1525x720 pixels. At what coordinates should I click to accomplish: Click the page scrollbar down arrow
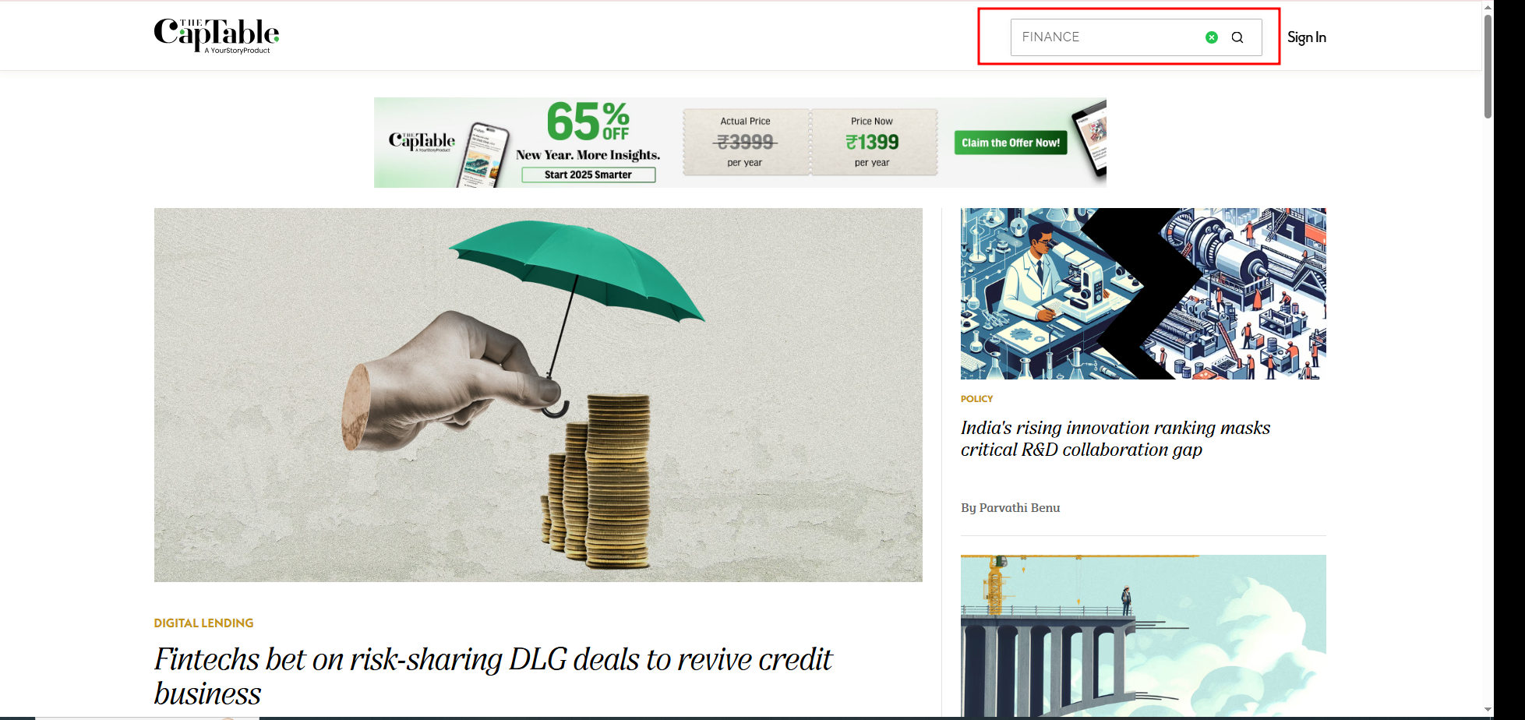1488,710
